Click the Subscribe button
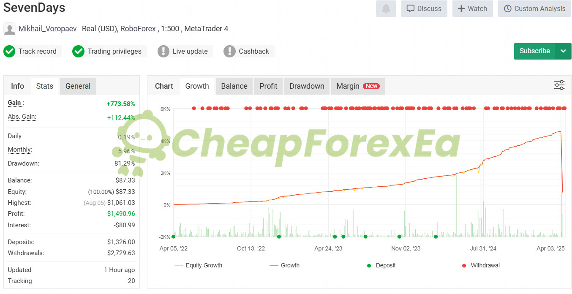Viewport: 572px width, 294px height. [534, 51]
